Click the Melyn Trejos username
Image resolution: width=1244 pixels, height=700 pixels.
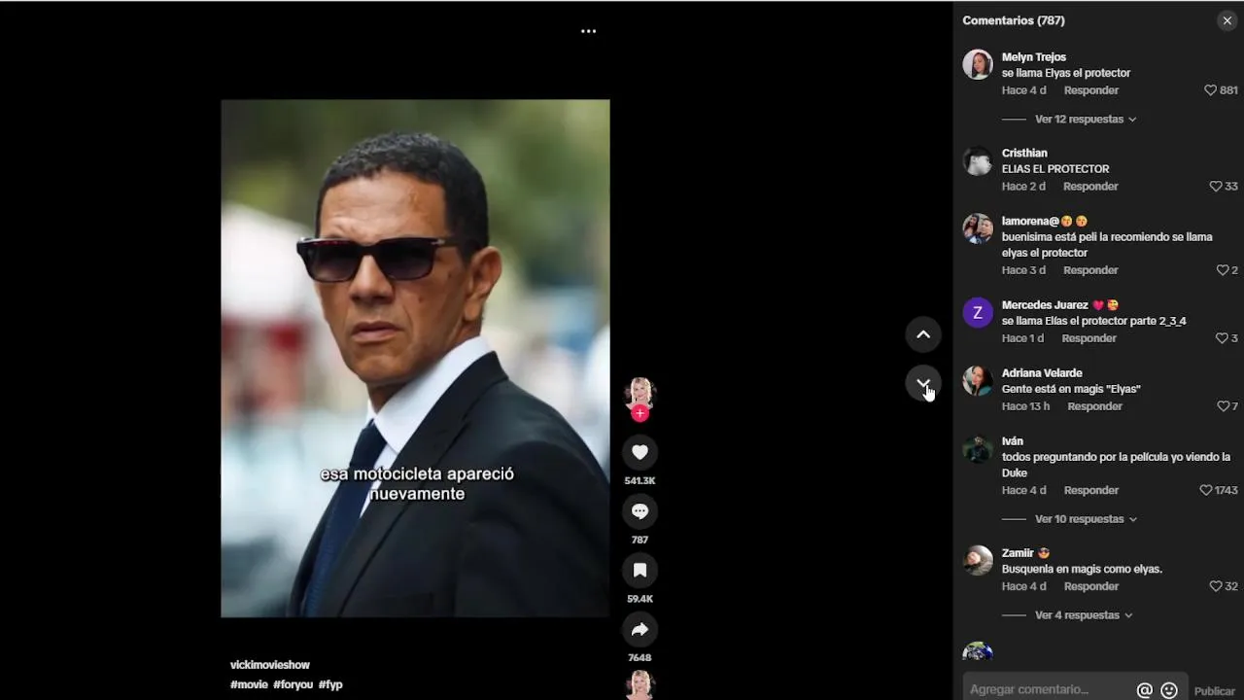pos(1034,57)
